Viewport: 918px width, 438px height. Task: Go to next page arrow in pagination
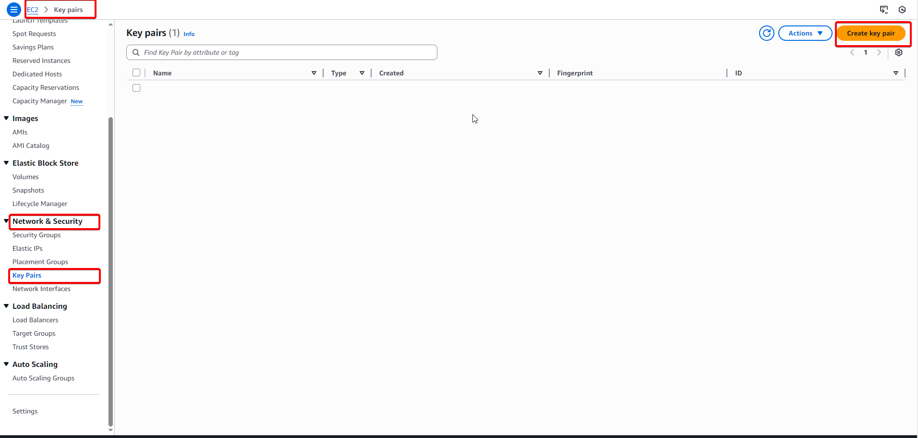[x=879, y=53]
